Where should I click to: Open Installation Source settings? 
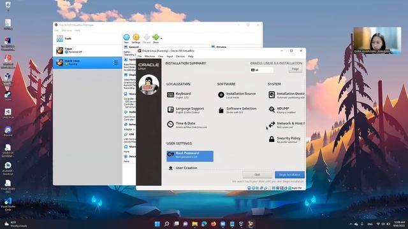(237, 95)
